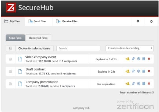Click file icon of Company presentation
Screen dimensions: 159x112
[20, 84]
